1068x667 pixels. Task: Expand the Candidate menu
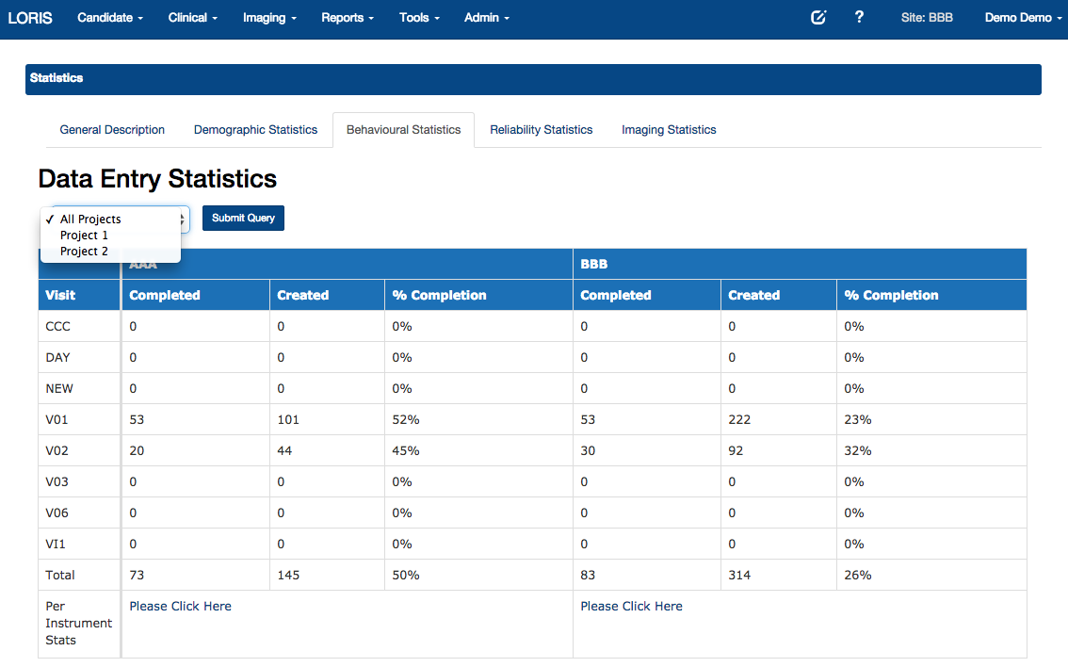(x=110, y=18)
